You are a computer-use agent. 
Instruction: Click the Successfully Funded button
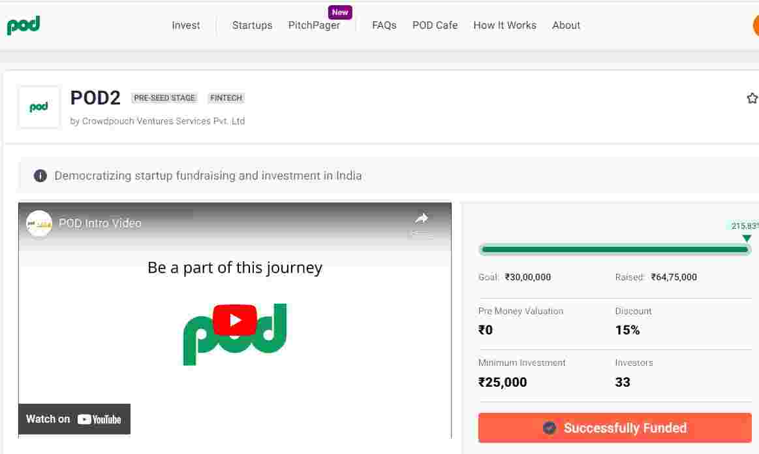[x=615, y=428]
